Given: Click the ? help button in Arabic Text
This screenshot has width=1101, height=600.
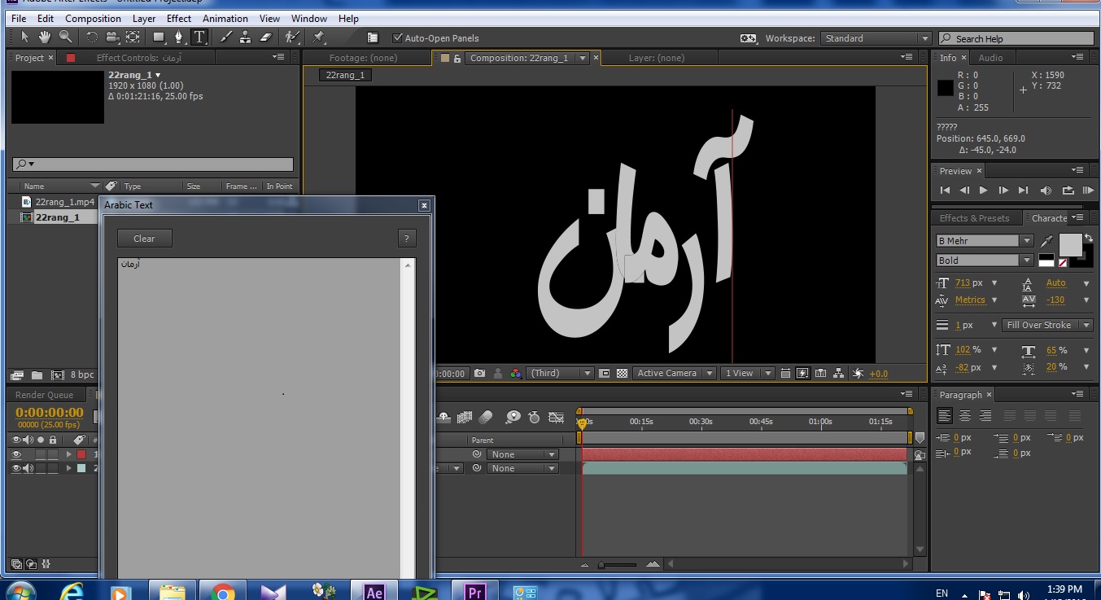Looking at the screenshot, I should click(407, 239).
